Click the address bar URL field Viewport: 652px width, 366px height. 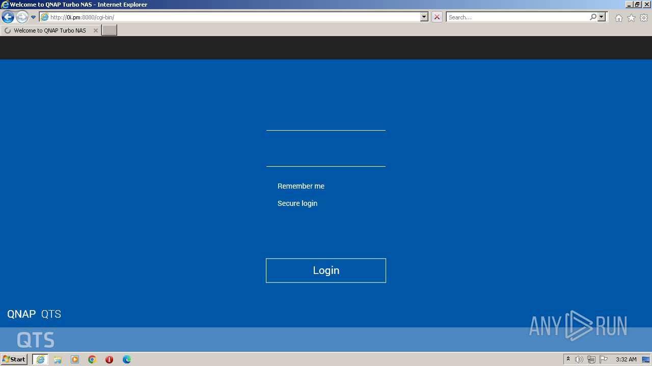click(x=234, y=17)
